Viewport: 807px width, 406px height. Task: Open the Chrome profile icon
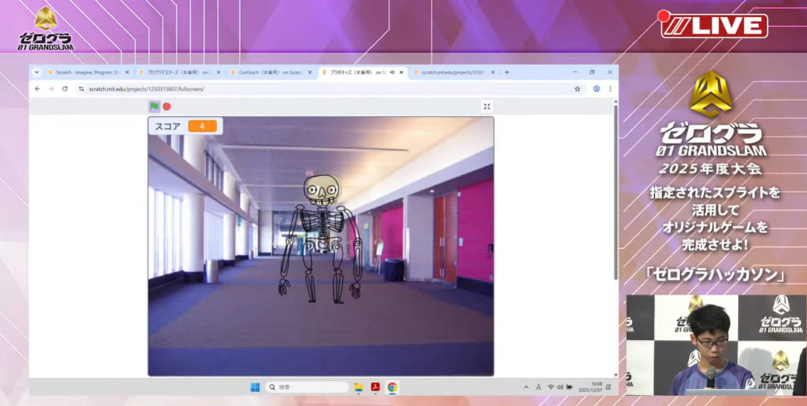click(x=596, y=89)
